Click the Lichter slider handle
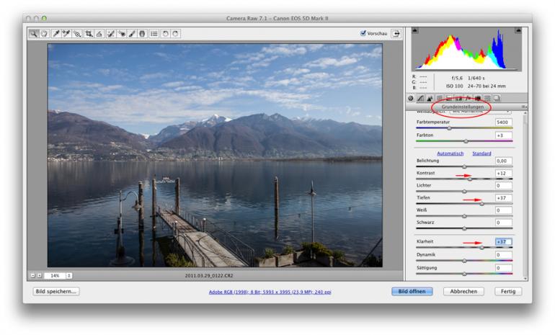Screen dimensions: 555x335 [464, 192]
